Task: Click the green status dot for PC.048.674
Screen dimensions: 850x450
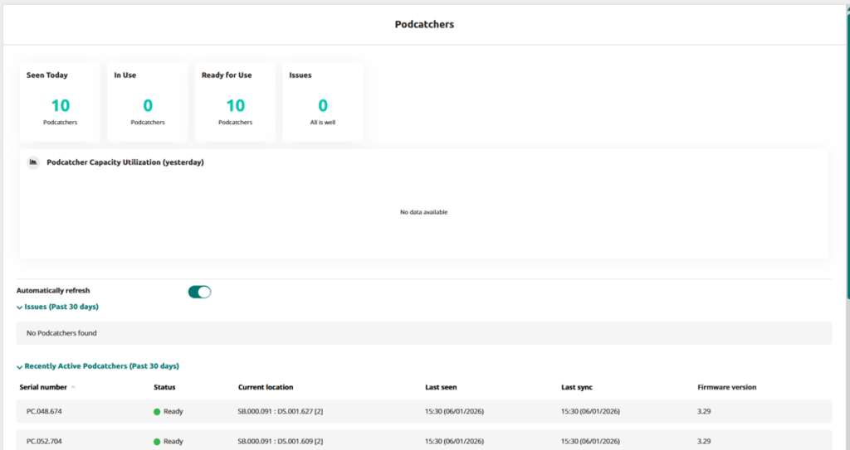Action: point(157,412)
